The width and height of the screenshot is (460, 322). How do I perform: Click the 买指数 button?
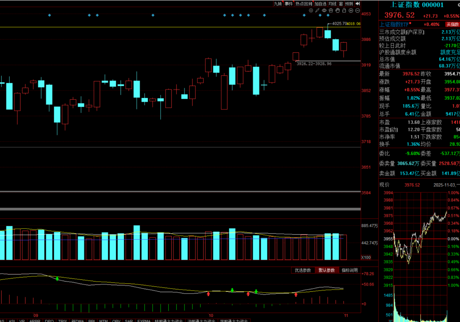pyautogui.click(x=452, y=25)
